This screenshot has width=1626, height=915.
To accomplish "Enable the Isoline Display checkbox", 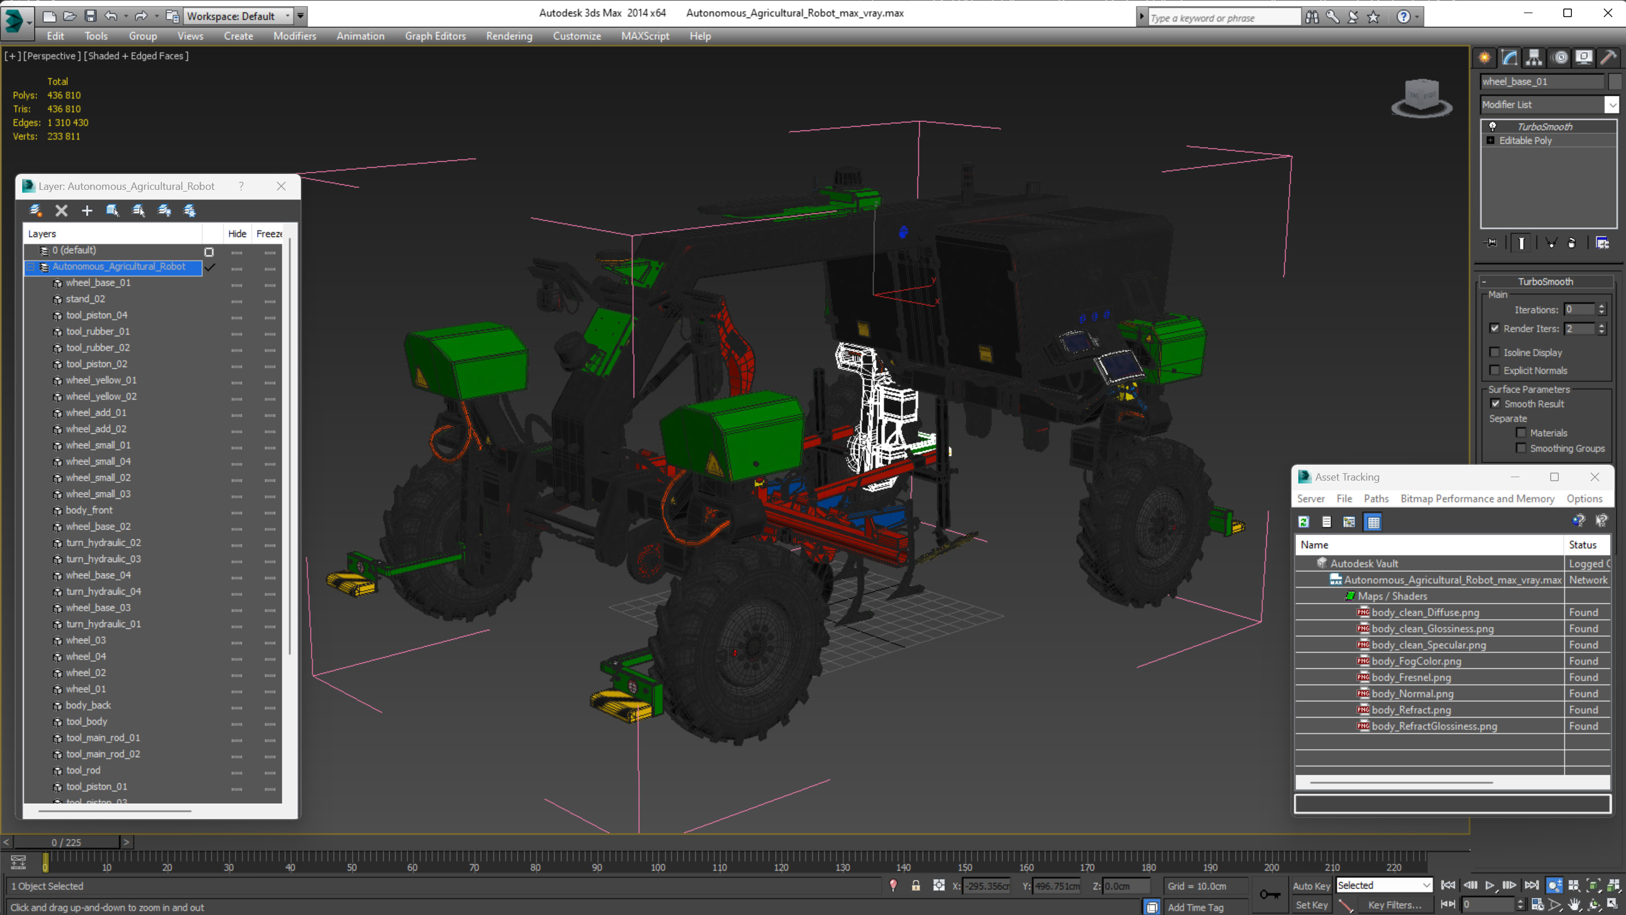I will click(x=1494, y=352).
